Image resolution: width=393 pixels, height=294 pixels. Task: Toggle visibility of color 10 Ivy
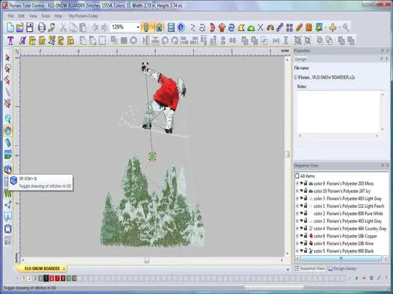click(x=302, y=191)
